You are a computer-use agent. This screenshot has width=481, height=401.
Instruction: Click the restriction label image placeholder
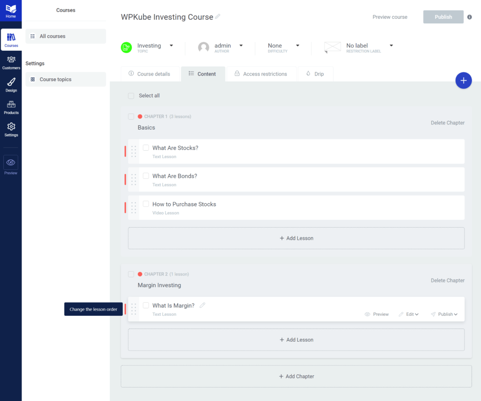coord(332,47)
